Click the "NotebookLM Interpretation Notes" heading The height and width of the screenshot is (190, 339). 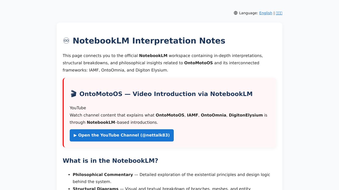(149, 41)
